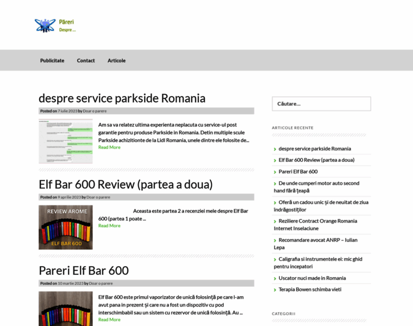This screenshot has height=326, width=413.
Task: Open the post title 'Elf Bar 600 Review (partea a doua)'
Action: [x=126, y=184]
